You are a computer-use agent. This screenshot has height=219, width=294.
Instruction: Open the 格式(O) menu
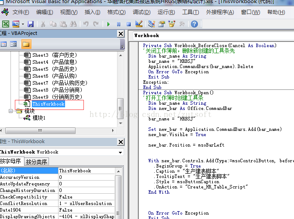click(116, 12)
